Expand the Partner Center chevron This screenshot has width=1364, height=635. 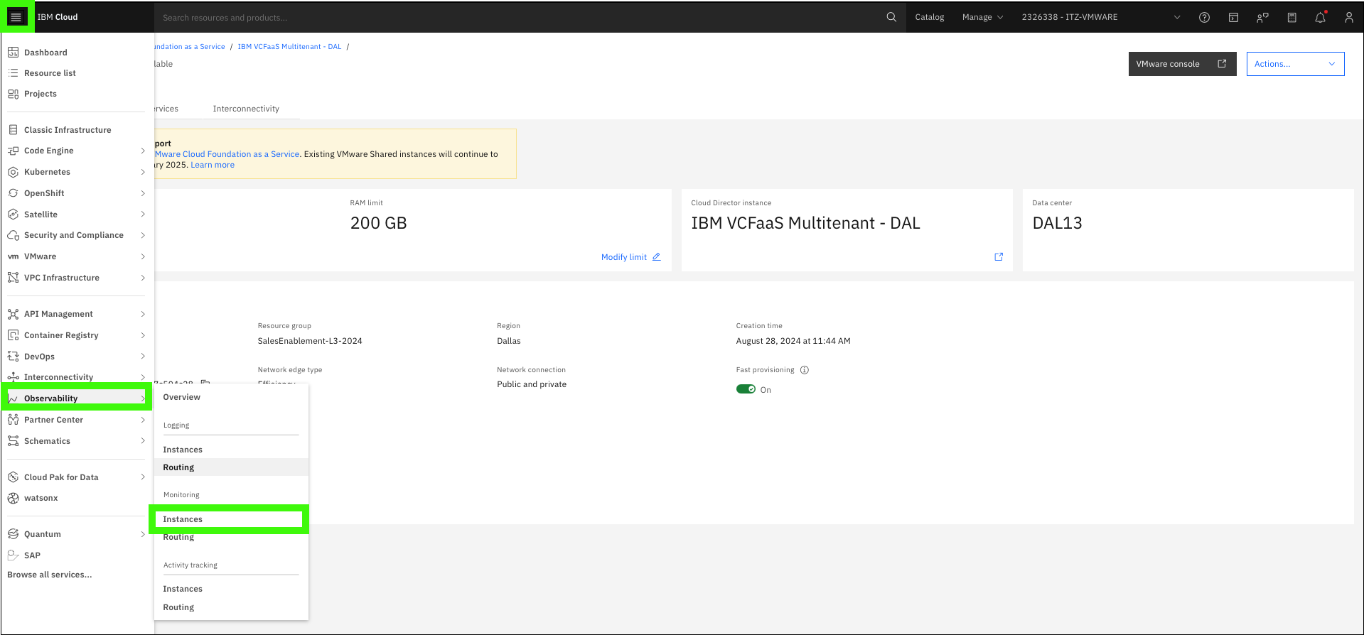pos(143,420)
